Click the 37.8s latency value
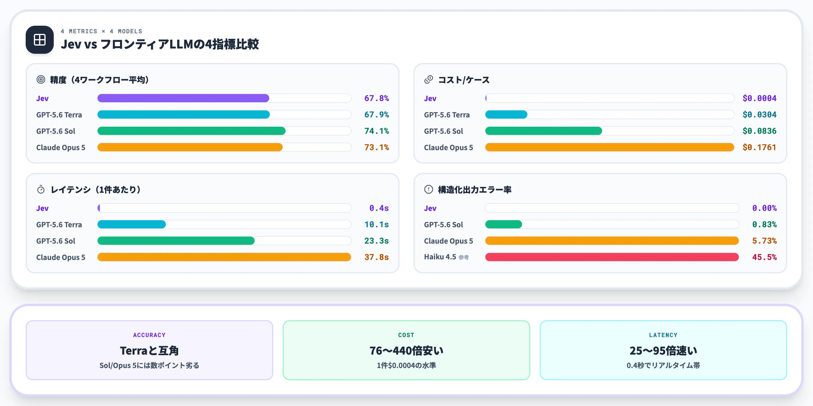813x406 pixels. click(x=376, y=257)
